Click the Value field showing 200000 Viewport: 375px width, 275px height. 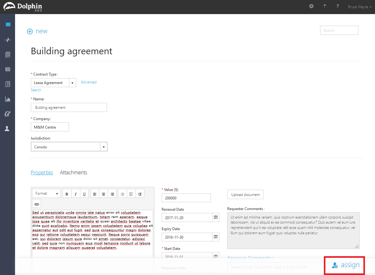coord(186,198)
